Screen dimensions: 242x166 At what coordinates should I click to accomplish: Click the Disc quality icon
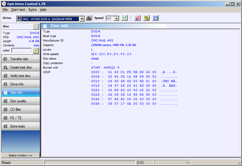[5, 101]
